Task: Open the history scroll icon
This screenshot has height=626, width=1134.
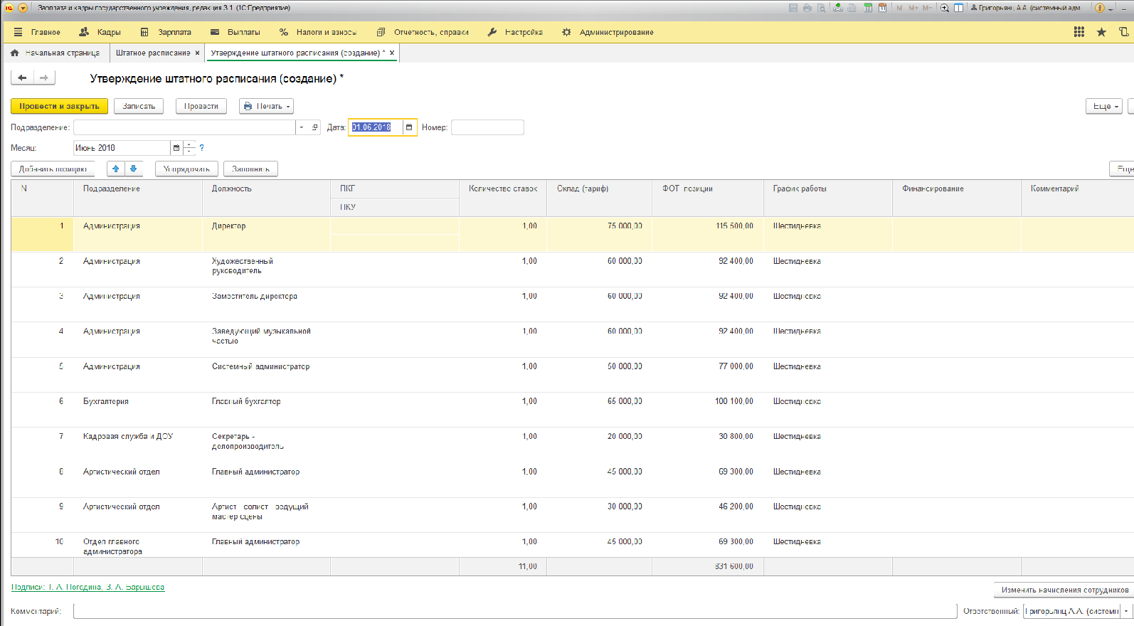Action: (1124, 32)
